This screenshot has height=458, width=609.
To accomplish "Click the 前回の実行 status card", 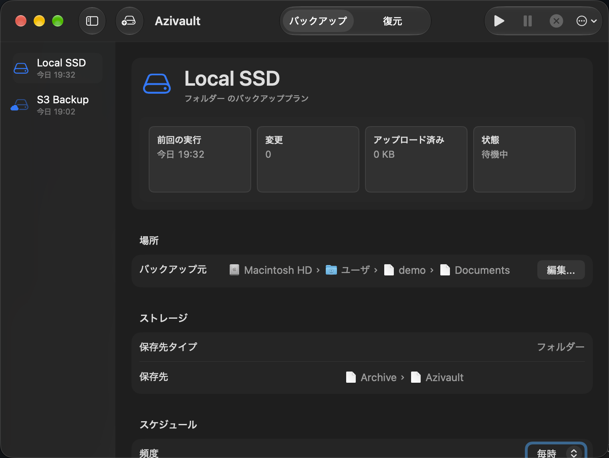I will tap(200, 159).
